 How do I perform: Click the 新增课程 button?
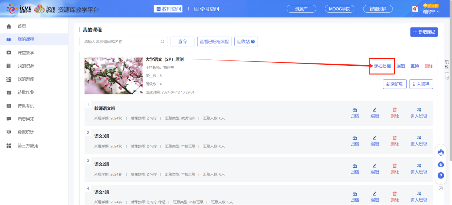click(424, 32)
